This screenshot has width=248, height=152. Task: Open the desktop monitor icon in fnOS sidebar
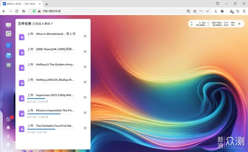(x=8, y=25)
